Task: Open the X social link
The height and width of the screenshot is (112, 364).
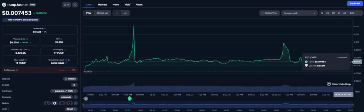Action: (x=74, y=85)
